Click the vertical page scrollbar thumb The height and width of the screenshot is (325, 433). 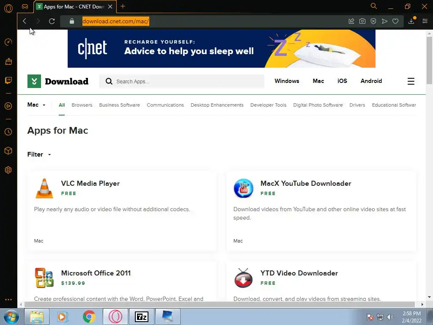click(429, 60)
